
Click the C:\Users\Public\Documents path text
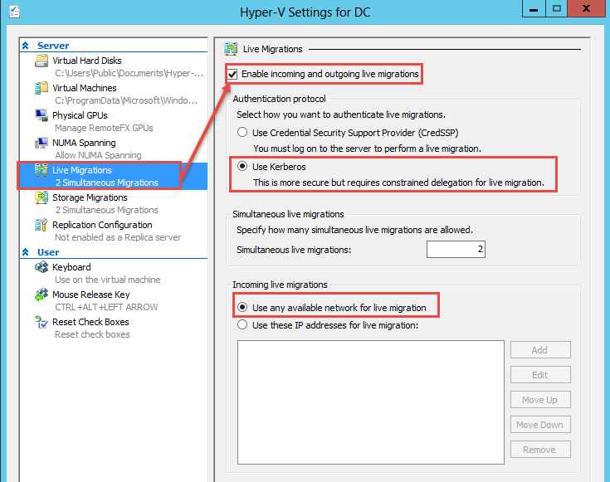pyautogui.click(x=129, y=73)
